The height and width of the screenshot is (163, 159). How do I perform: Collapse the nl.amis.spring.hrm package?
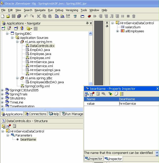click(x=18, y=42)
